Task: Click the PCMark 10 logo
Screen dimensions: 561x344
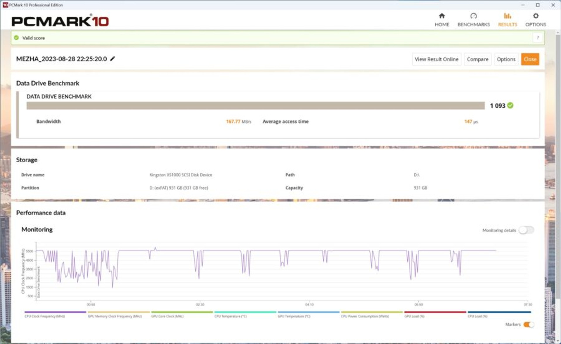Action: pyautogui.click(x=60, y=21)
